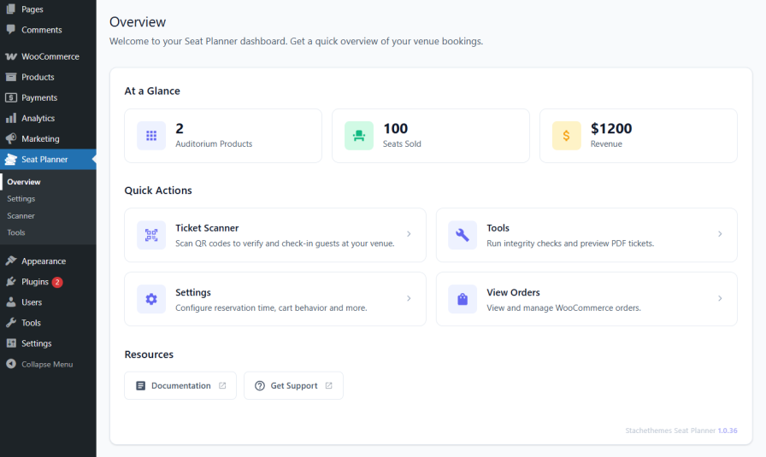
Task: Open the Marketing megaphone menu item
Action: coord(40,138)
